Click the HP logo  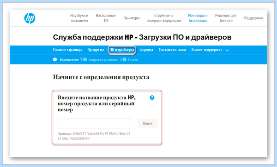click(30, 18)
